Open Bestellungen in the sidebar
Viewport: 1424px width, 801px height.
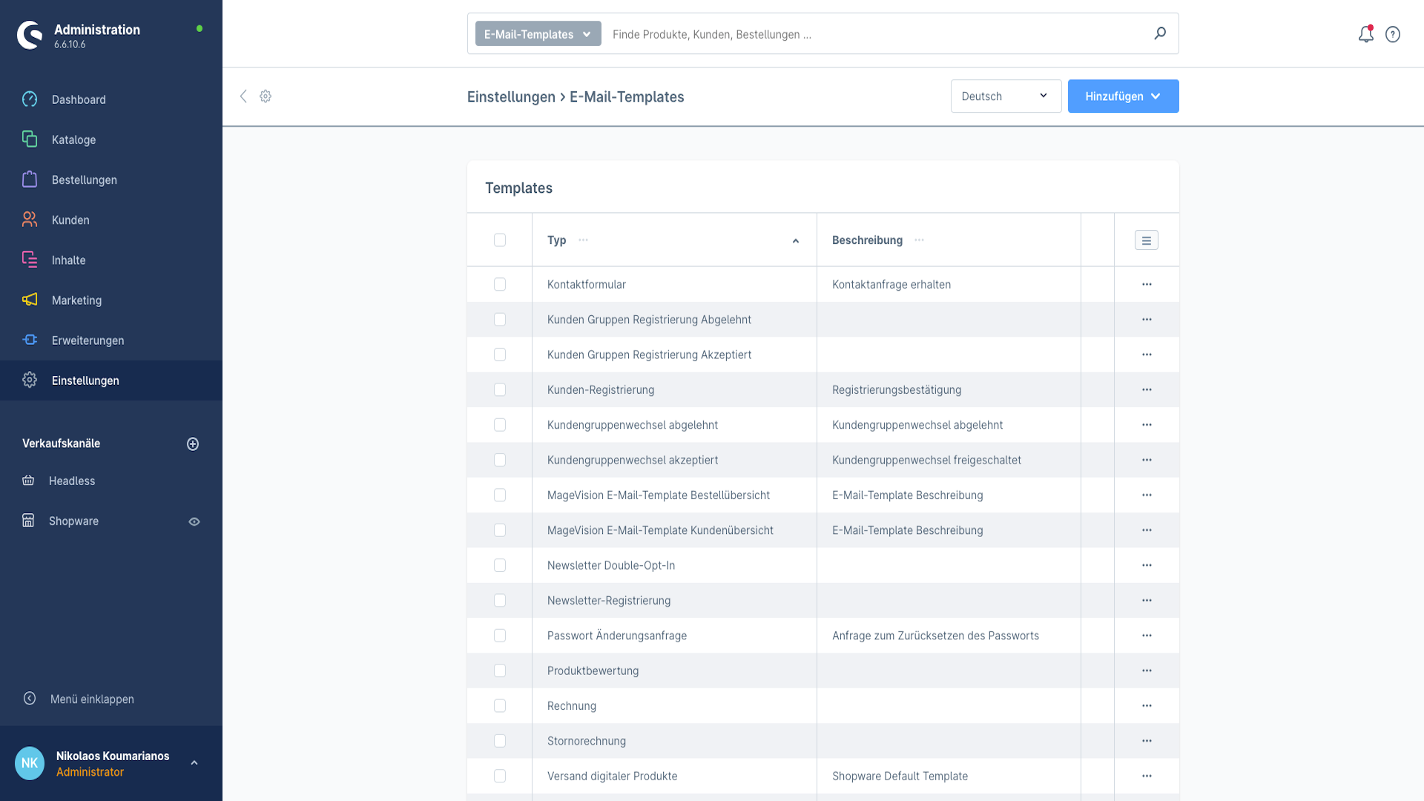tap(84, 179)
